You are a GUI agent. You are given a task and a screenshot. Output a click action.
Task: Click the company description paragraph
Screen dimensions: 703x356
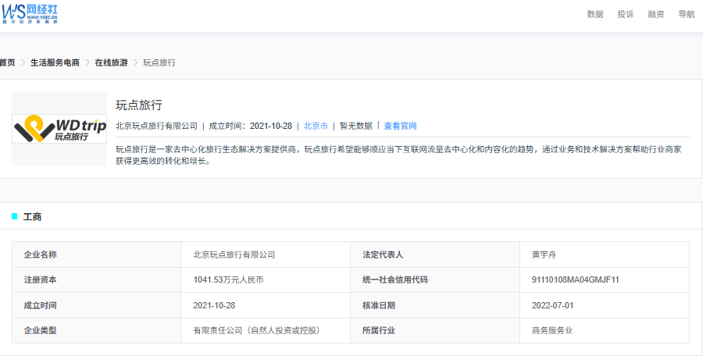[398, 155]
